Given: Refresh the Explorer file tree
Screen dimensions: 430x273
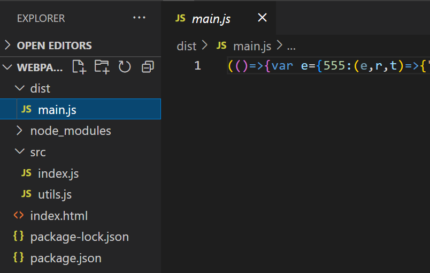Looking at the screenshot, I should 125,67.
